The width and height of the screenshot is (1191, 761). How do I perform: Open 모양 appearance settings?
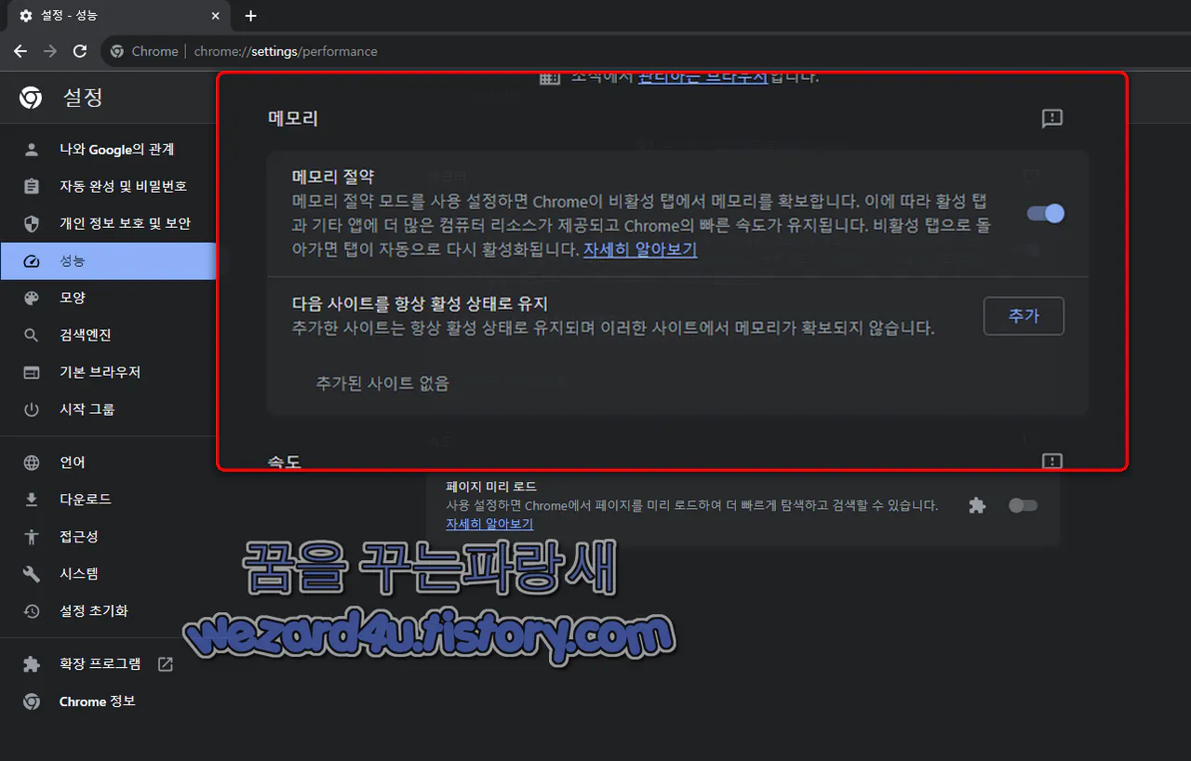click(108, 298)
